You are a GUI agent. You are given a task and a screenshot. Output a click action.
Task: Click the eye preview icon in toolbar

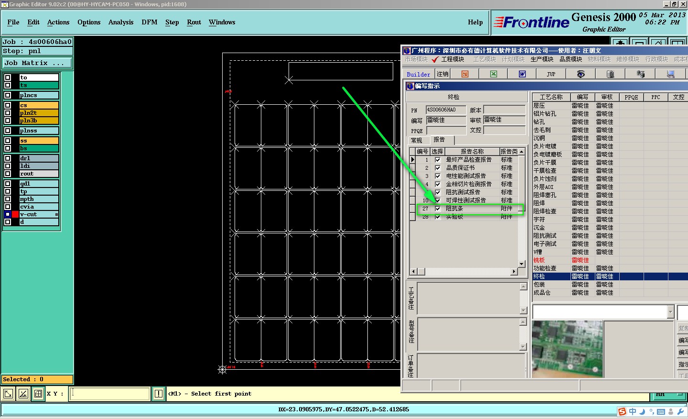click(580, 74)
